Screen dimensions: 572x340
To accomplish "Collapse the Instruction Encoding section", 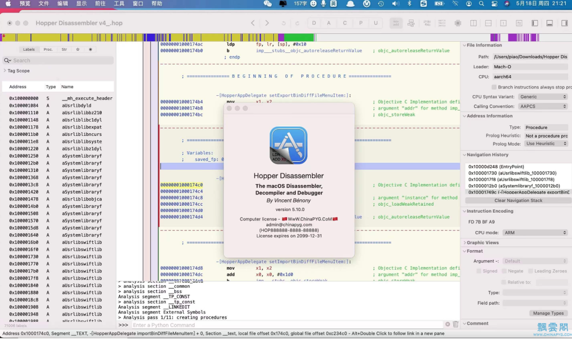I will (x=464, y=211).
